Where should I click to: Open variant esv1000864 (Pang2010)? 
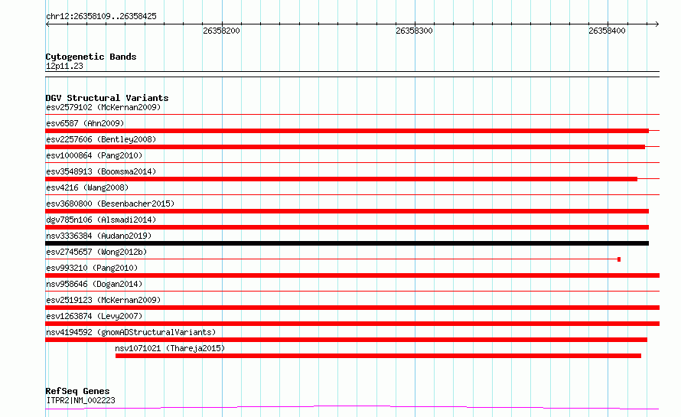94,155
